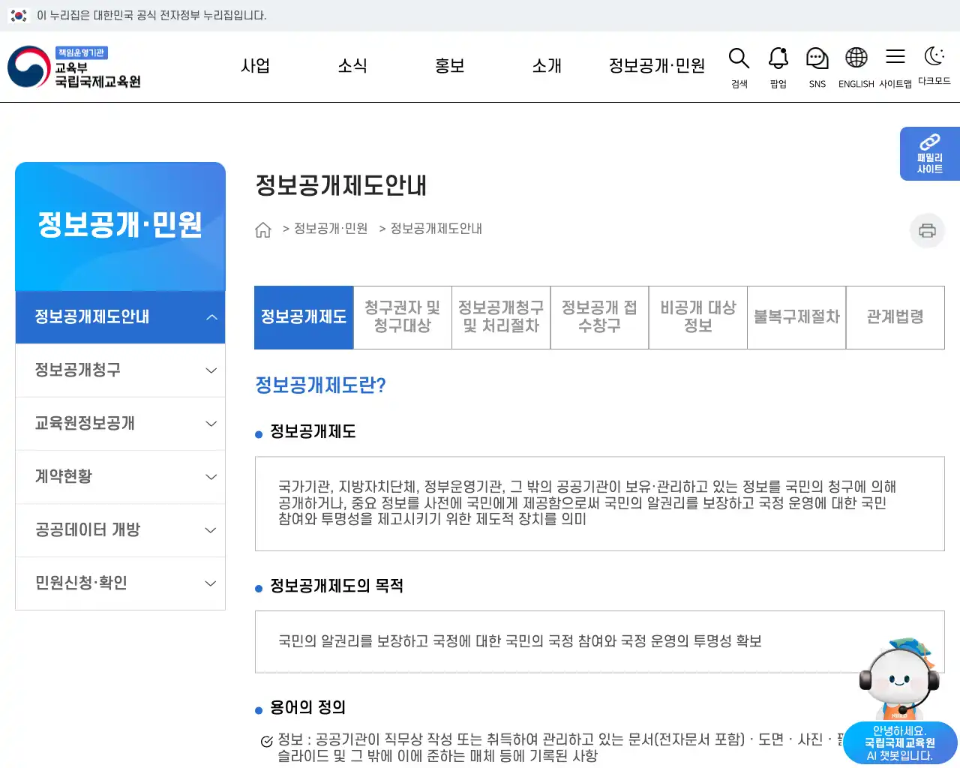Viewport: 960px width, 768px height.
Task: Go home via breadcrumb house icon
Action: pyautogui.click(x=262, y=229)
